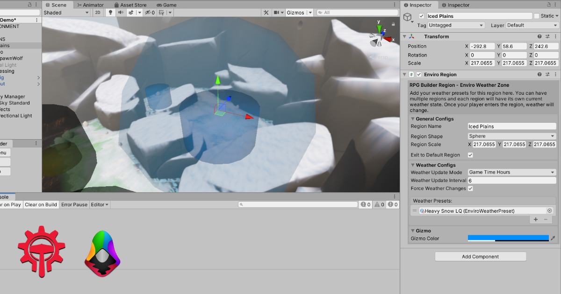
Task: Open the Gizmo Color picker swatch
Action: [508, 238]
